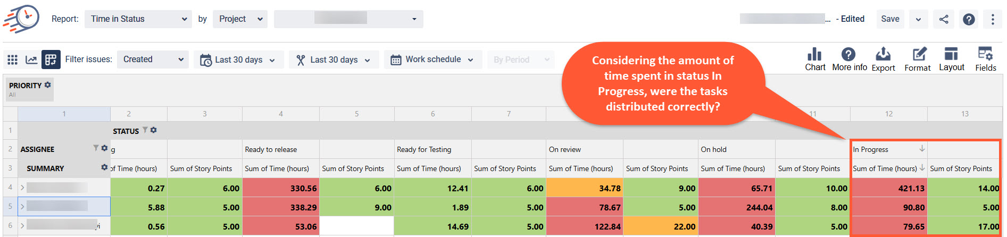Click the cell with value 53.06
This screenshot has height=237, width=1007.
(281, 226)
